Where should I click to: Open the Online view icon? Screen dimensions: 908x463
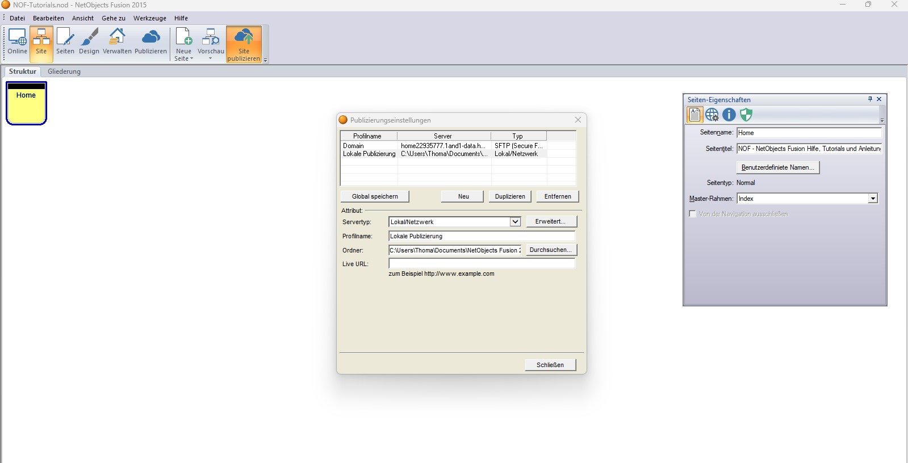17,43
